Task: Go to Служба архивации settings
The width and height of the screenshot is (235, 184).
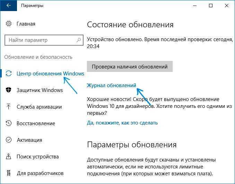Action: (39, 107)
